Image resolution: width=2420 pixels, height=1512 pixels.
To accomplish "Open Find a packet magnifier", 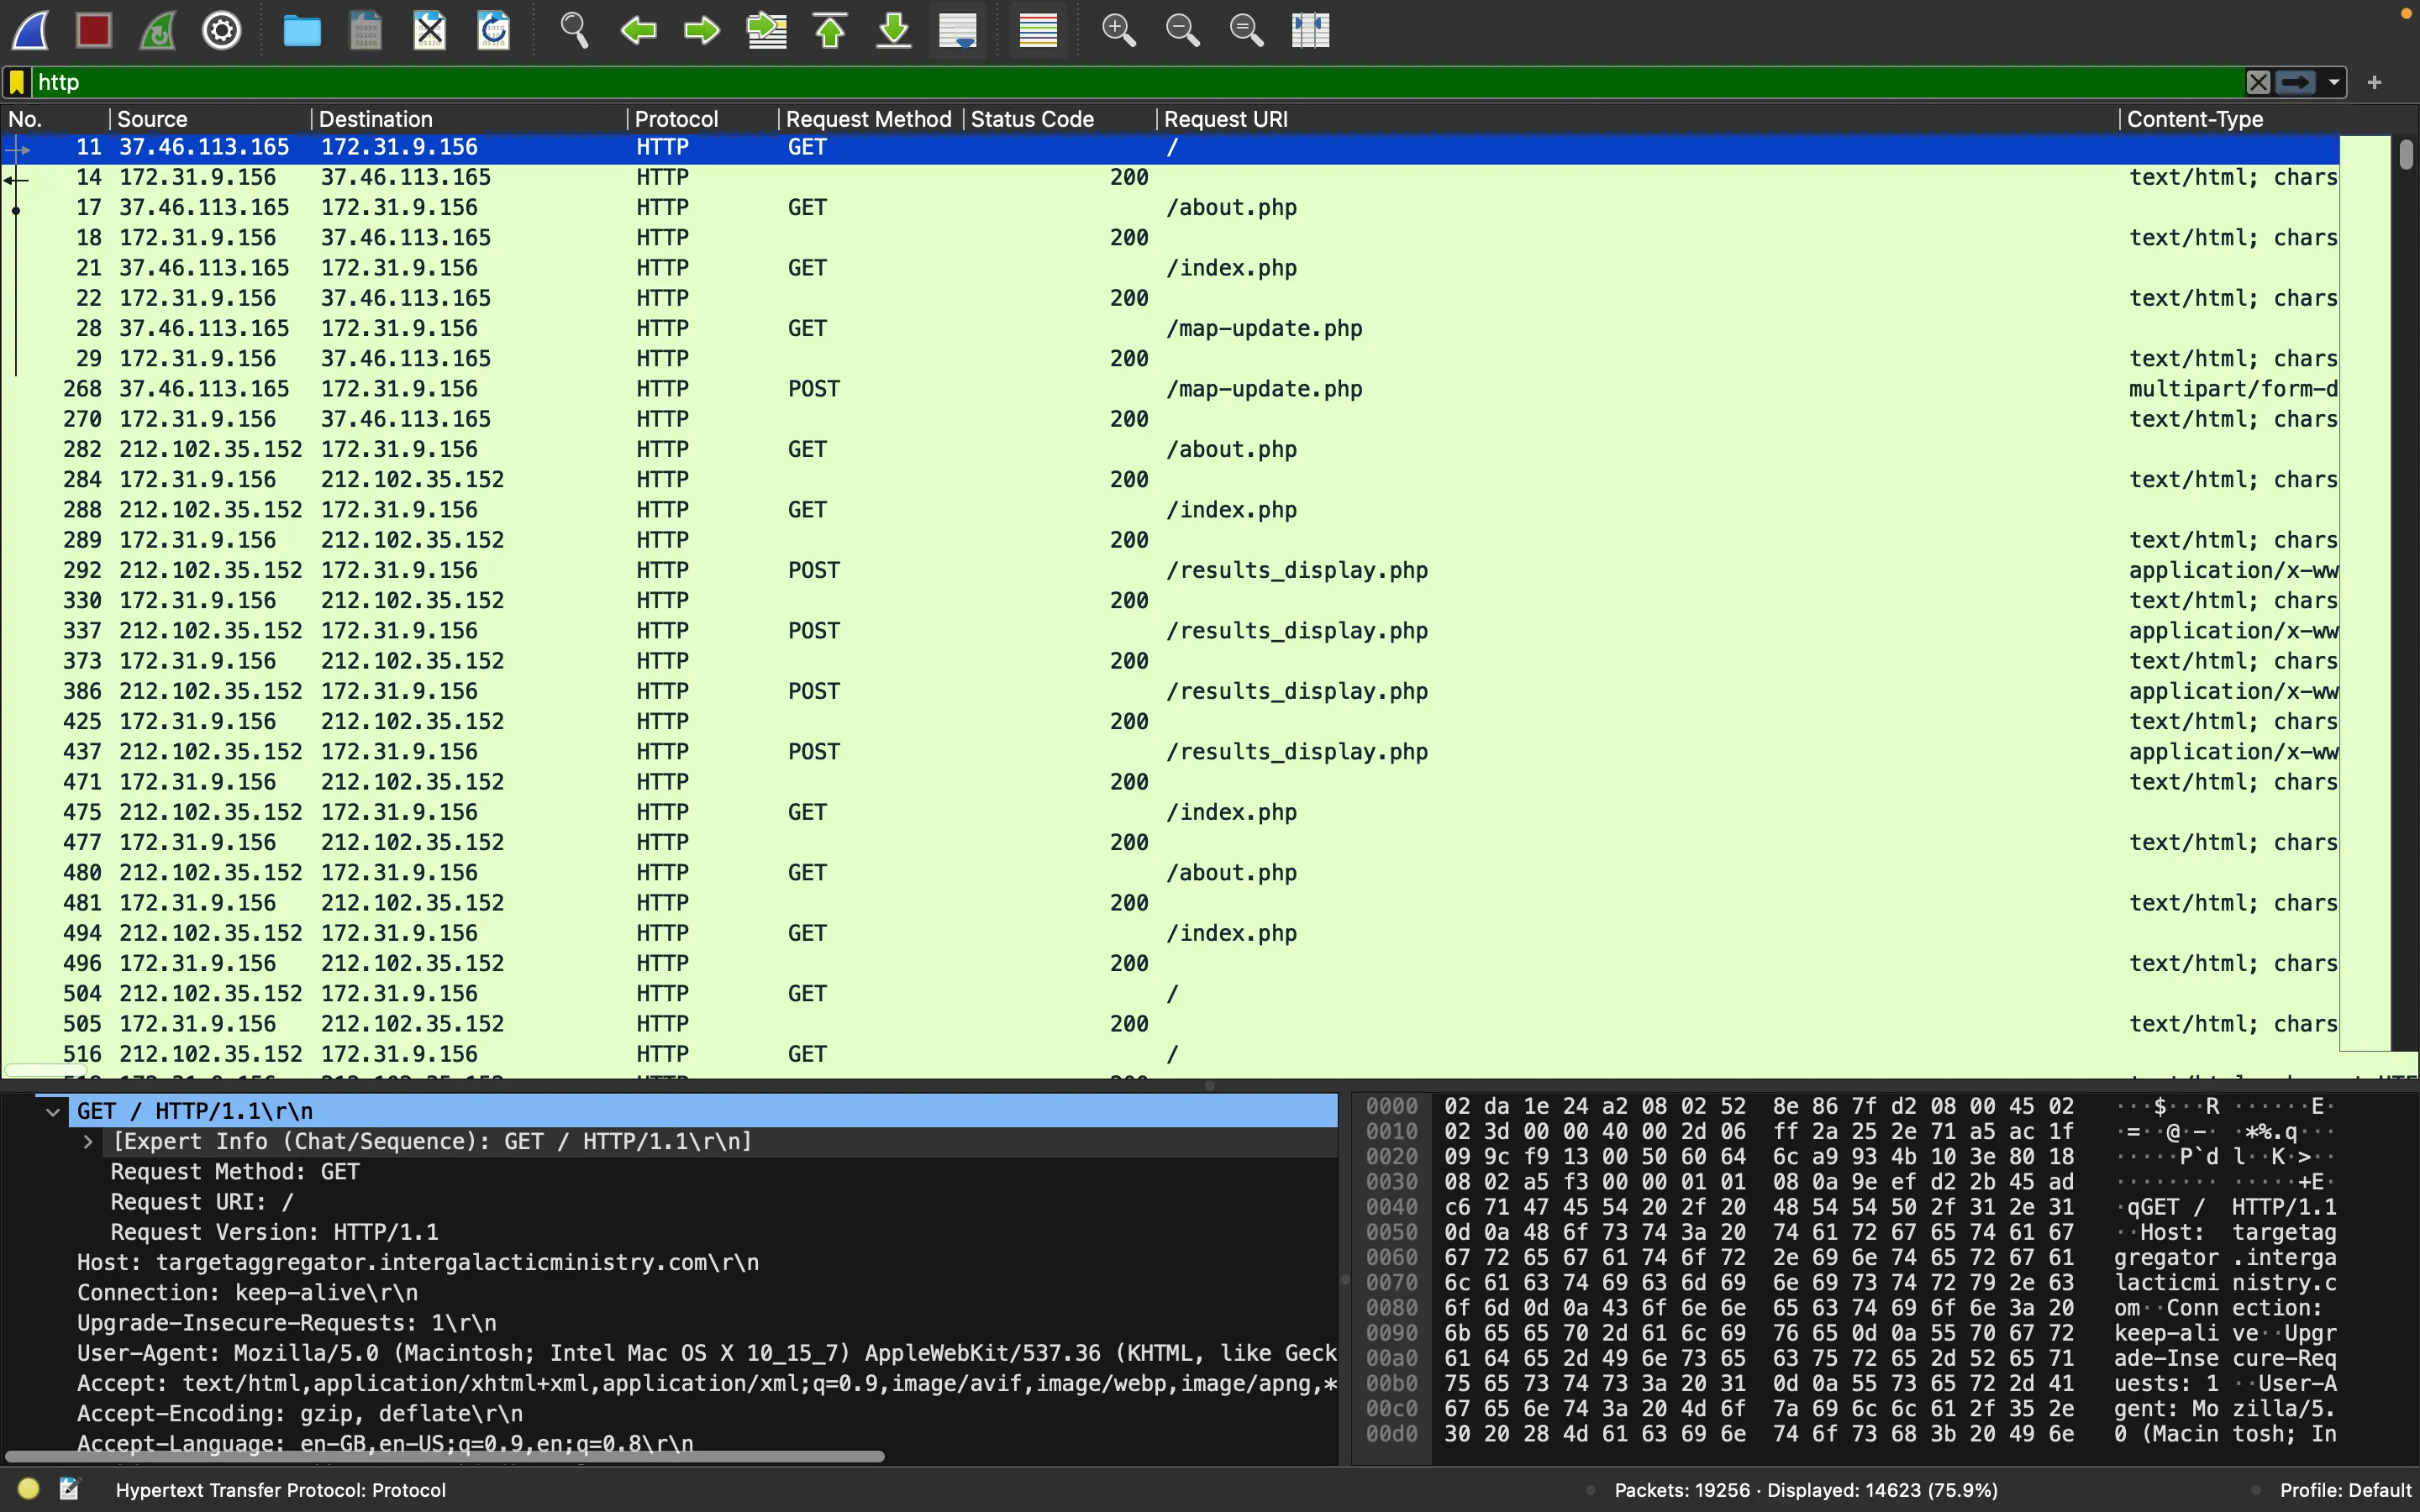I will [x=574, y=30].
